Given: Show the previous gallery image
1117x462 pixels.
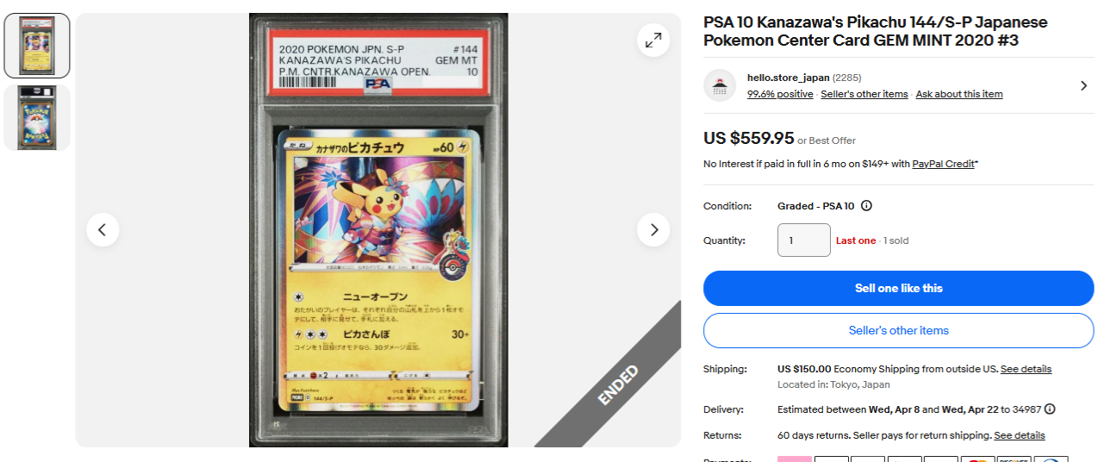Looking at the screenshot, I should tap(103, 229).
